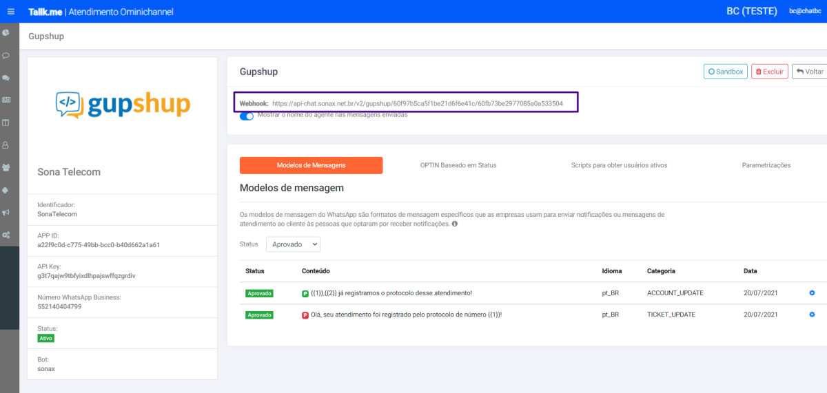The image size is (827, 393).
Task: Open the hamburger menu in the header
Action: point(10,11)
